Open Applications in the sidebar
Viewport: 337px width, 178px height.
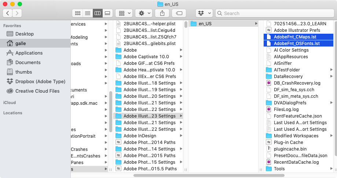click(35, 53)
